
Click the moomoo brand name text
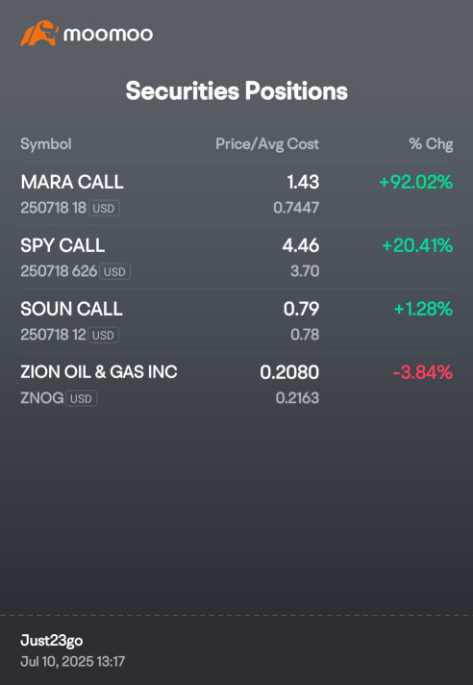pyautogui.click(x=109, y=34)
